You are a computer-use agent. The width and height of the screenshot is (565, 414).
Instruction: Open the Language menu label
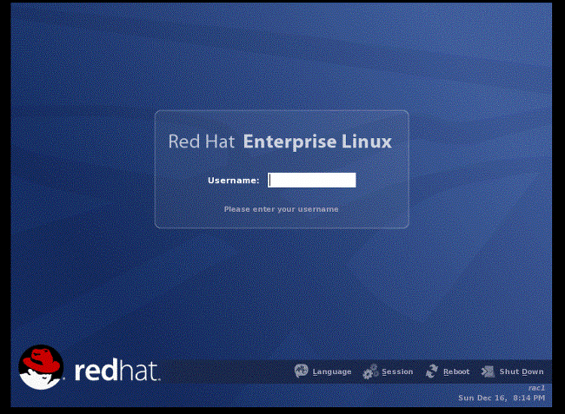(332, 372)
